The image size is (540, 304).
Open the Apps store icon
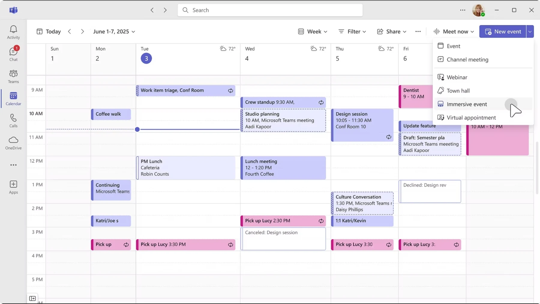pos(13,187)
